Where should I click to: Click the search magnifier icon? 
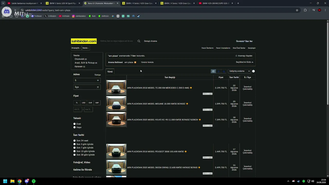point(139,41)
